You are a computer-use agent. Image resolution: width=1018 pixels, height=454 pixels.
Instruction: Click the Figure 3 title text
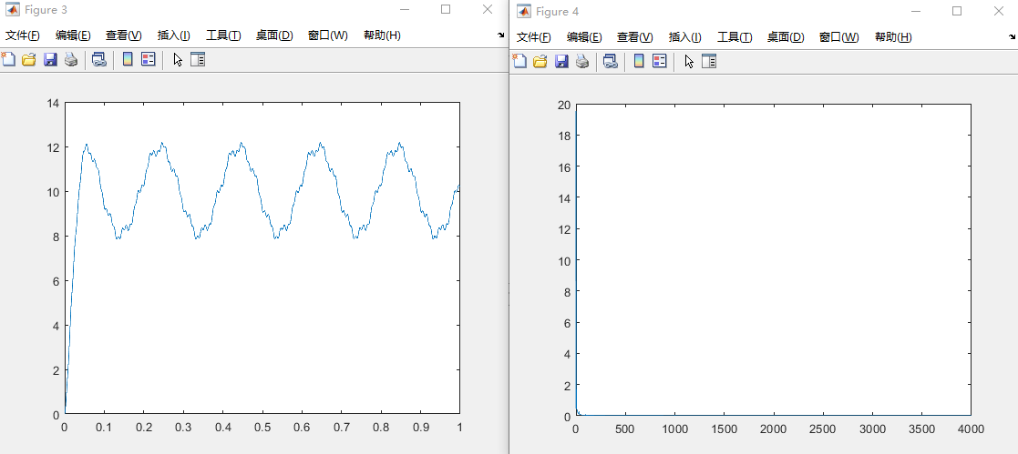click(x=46, y=10)
